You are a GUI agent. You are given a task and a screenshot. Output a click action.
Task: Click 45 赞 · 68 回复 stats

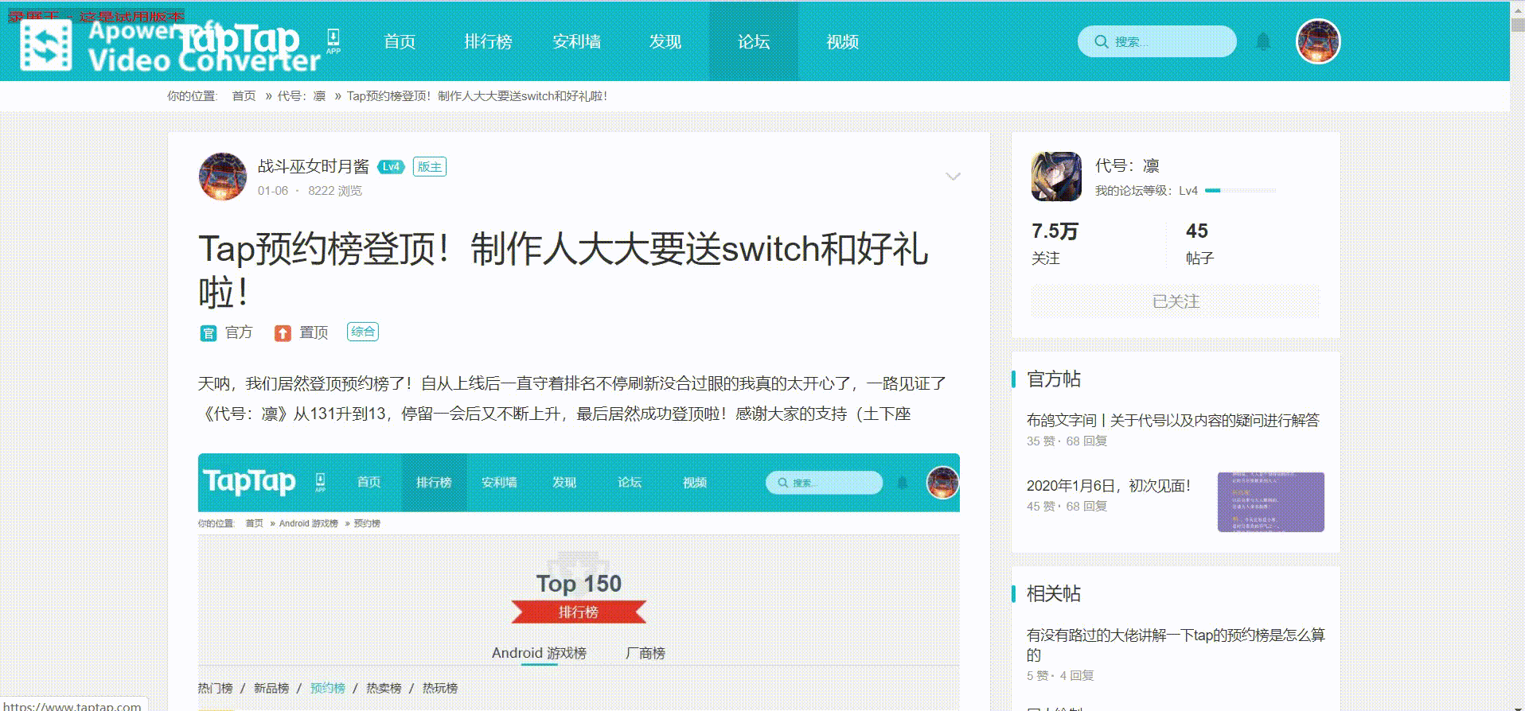tap(1067, 507)
